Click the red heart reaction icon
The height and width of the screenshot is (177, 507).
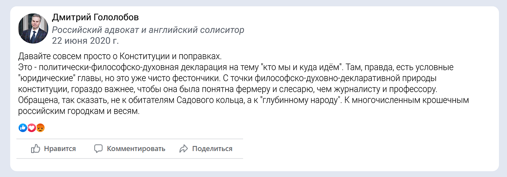click(x=31, y=128)
